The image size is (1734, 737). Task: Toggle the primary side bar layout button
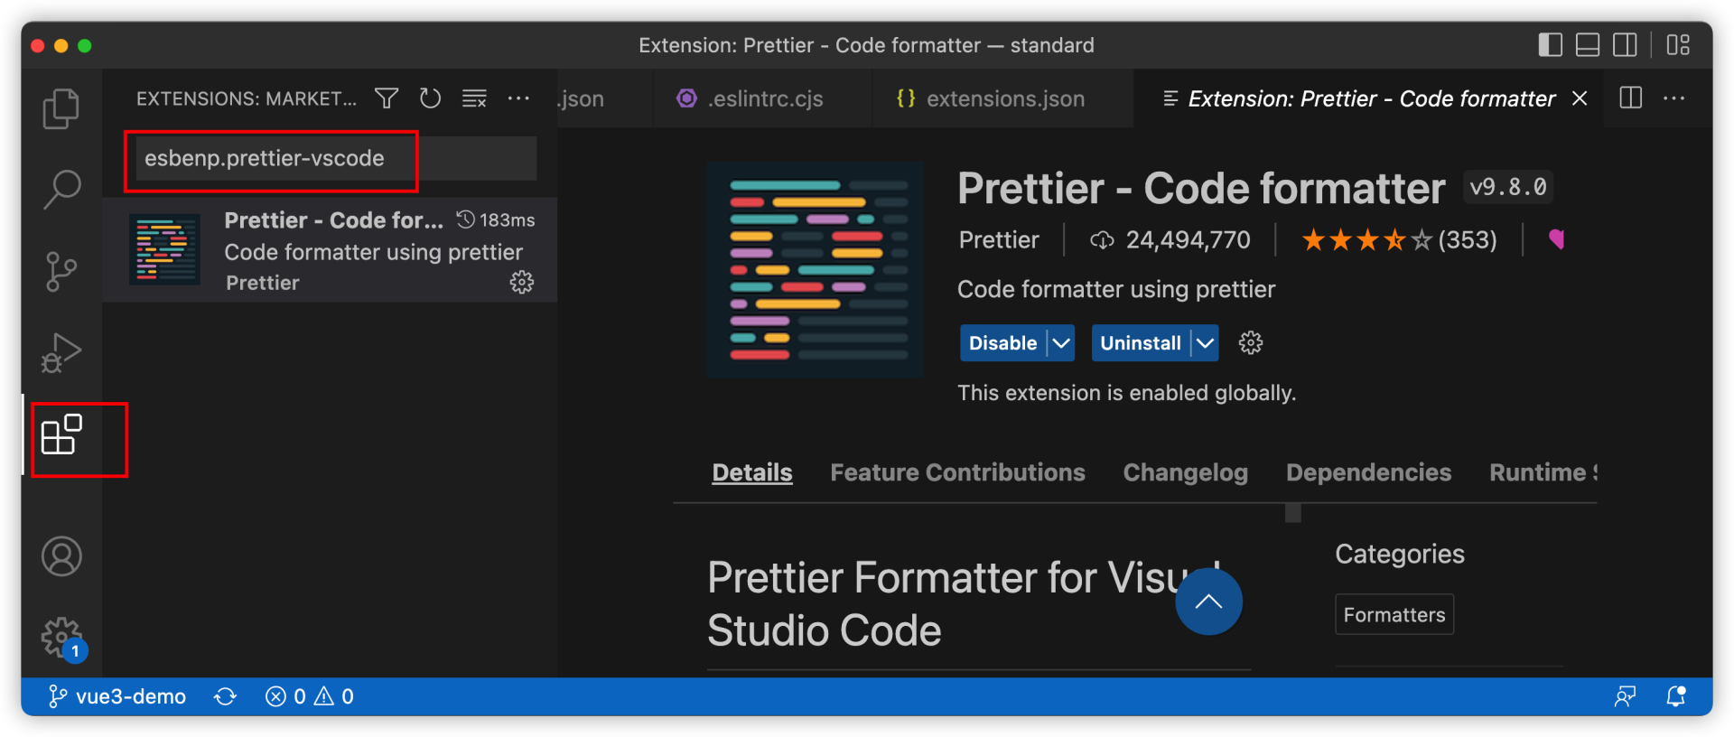tap(1550, 45)
